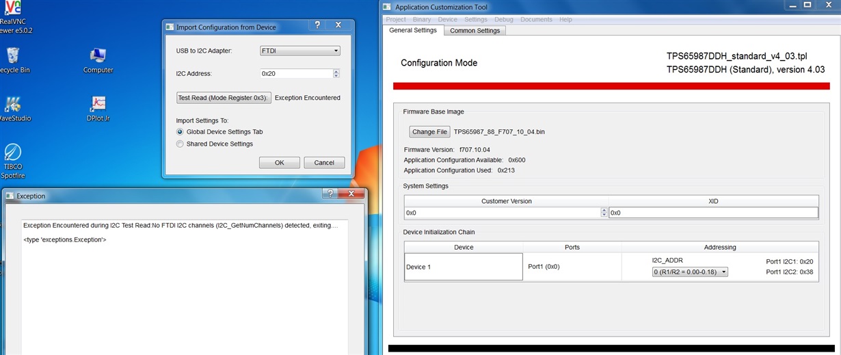Click the Firmware Version f707.10.04 text
Image resolution: width=841 pixels, height=355 pixels.
[x=447, y=149]
